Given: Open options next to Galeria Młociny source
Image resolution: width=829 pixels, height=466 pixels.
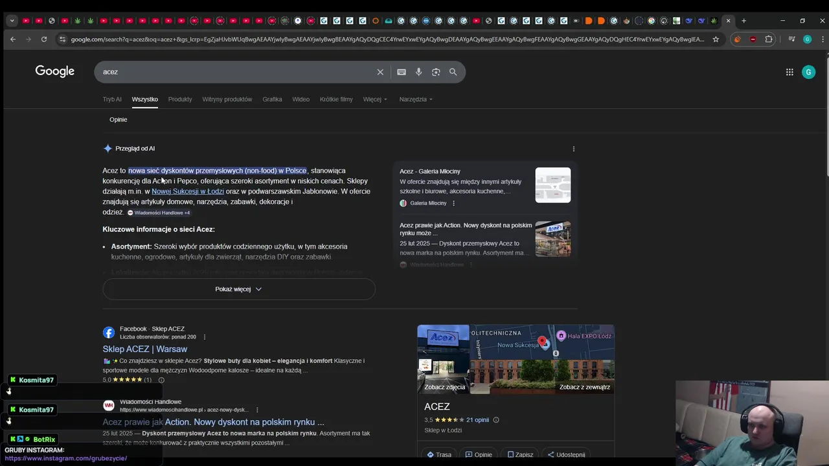Looking at the screenshot, I should [453, 203].
